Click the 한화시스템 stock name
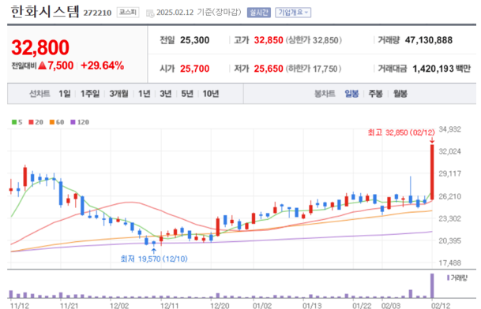This screenshot has height=309, width=481. coord(45,12)
